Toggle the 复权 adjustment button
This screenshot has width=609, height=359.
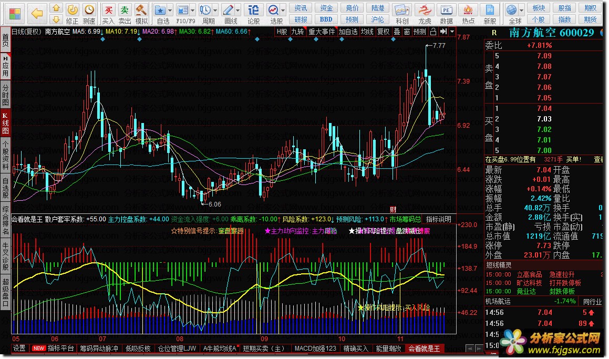pos(384,32)
